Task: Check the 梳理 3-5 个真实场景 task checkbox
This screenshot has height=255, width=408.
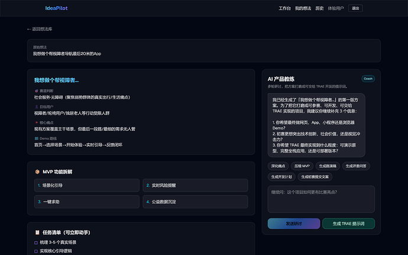Action: point(36,243)
